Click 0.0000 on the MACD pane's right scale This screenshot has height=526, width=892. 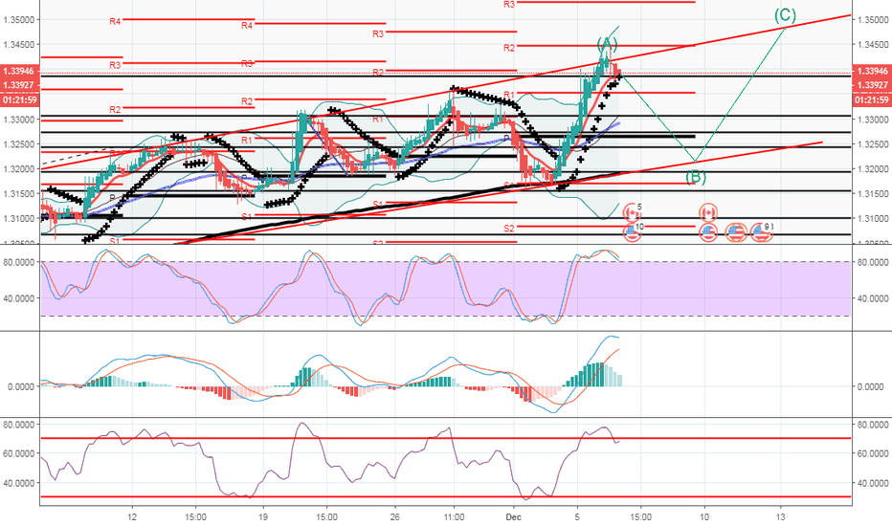(x=870, y=386)
